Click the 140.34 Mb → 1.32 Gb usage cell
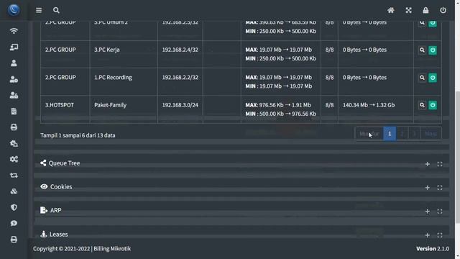The height and width of the screenshot is (259, 460). point(376,109)
